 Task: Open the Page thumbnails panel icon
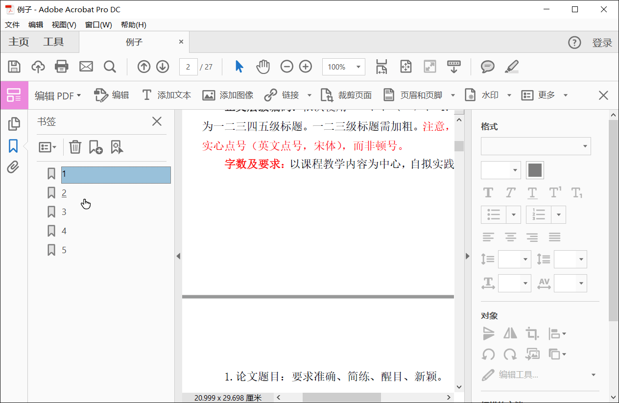pos(14,124)
